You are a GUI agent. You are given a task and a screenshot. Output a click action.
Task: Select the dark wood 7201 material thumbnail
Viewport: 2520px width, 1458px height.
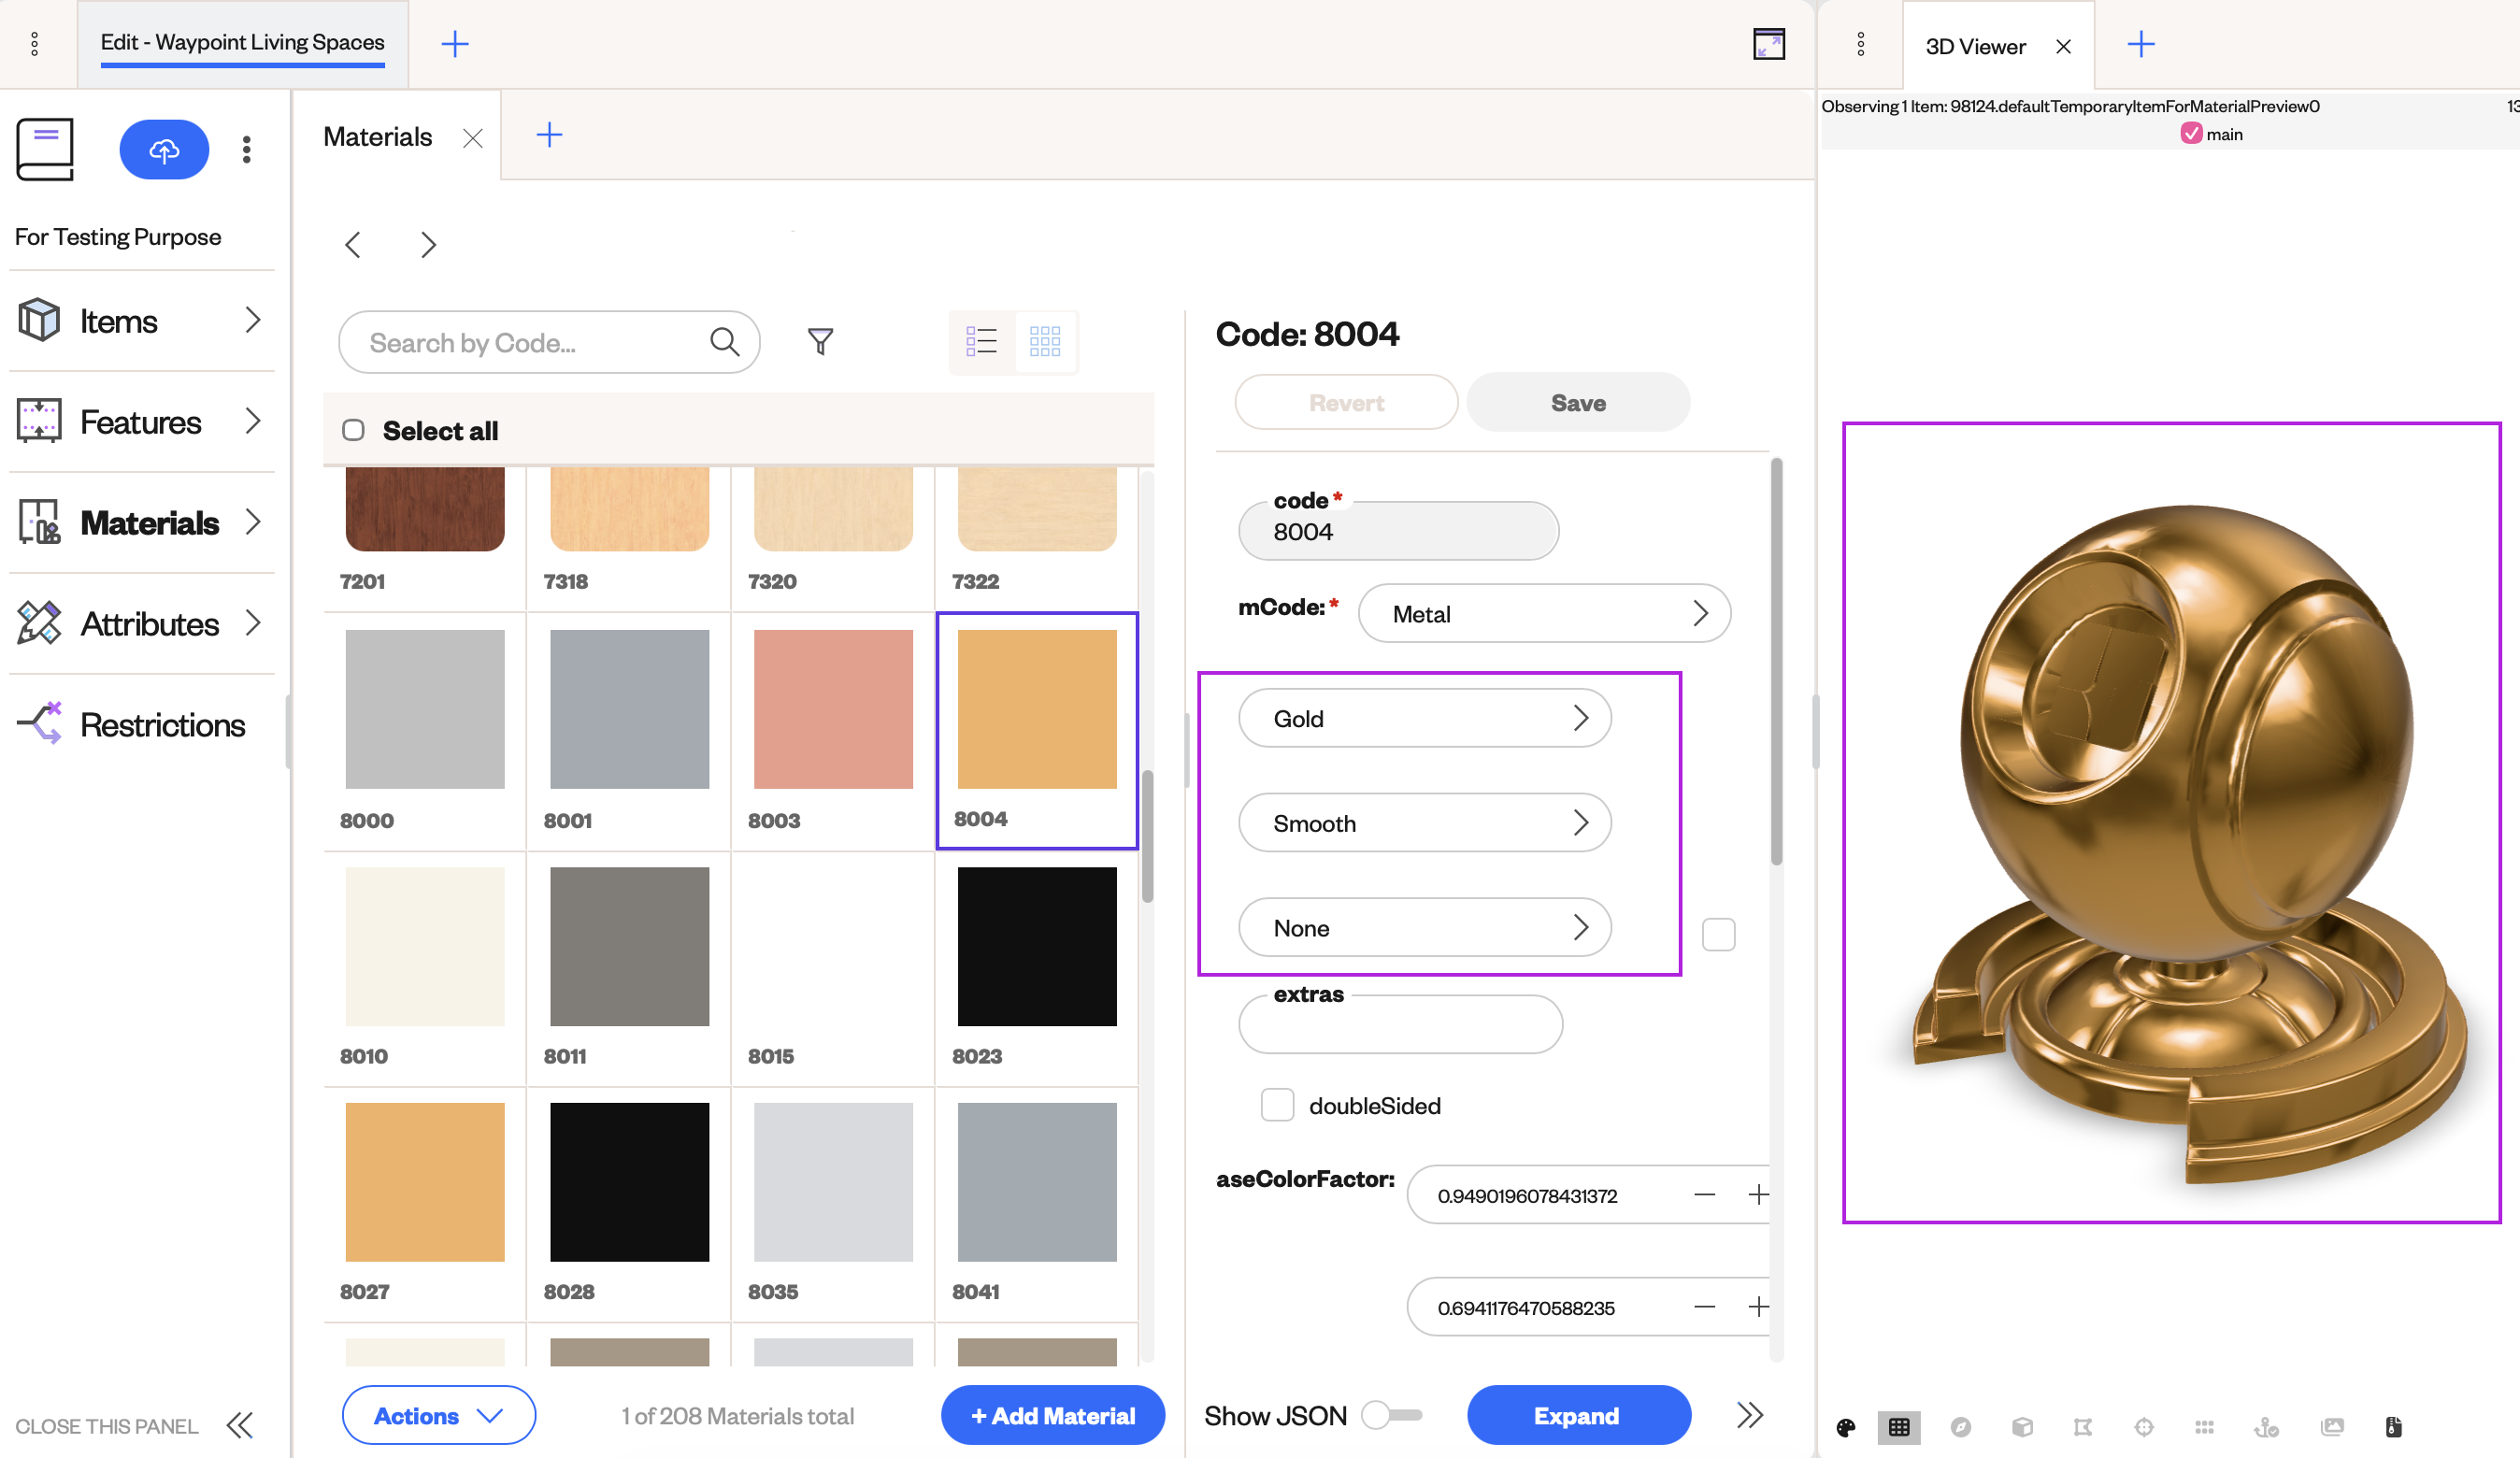tap(425, 508)
